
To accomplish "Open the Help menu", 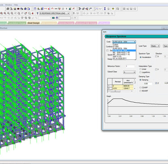I will coord(16,5).
